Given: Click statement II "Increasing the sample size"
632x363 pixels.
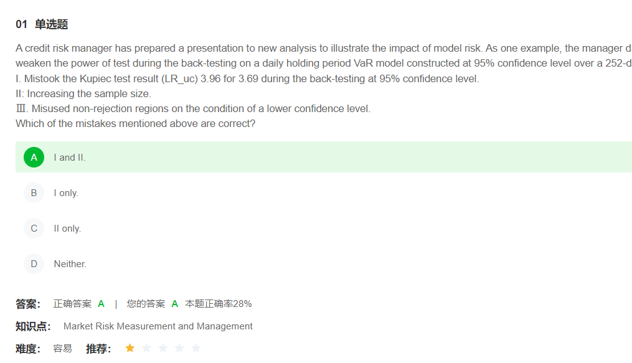Looking at the screenshot, I should 83,93.
